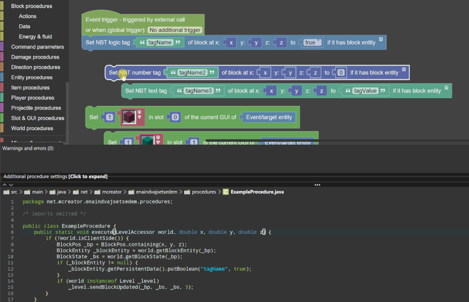The height and width of the screenshot is (302, 469).
Task: Edit the tagName text field
Action: click(x=160, y=42)
